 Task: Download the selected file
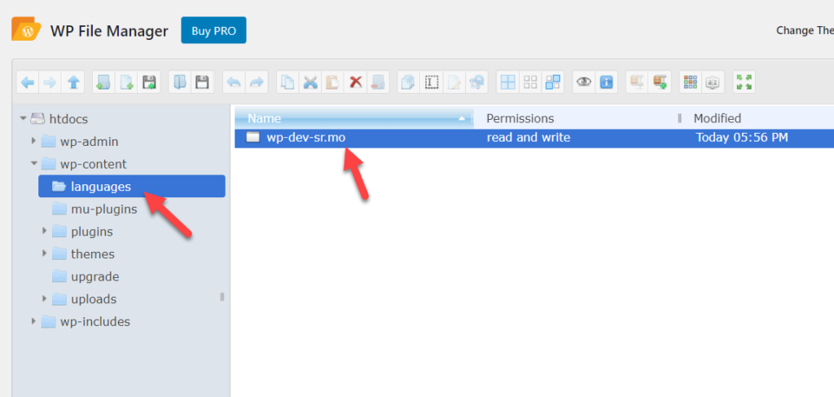(203, 82)
